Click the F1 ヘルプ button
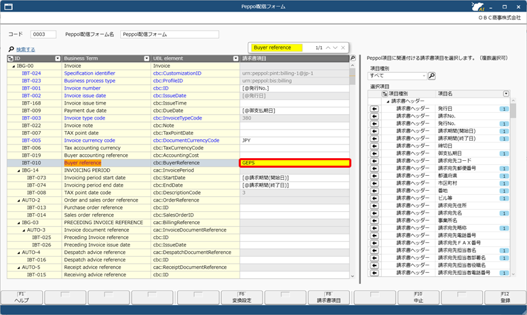The height and width of the screenshot is (315, 527). pyautogui.click(x=22, y=297)
